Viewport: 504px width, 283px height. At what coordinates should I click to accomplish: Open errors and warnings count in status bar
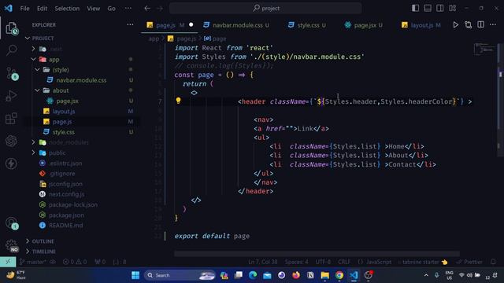tap(75, 262)
